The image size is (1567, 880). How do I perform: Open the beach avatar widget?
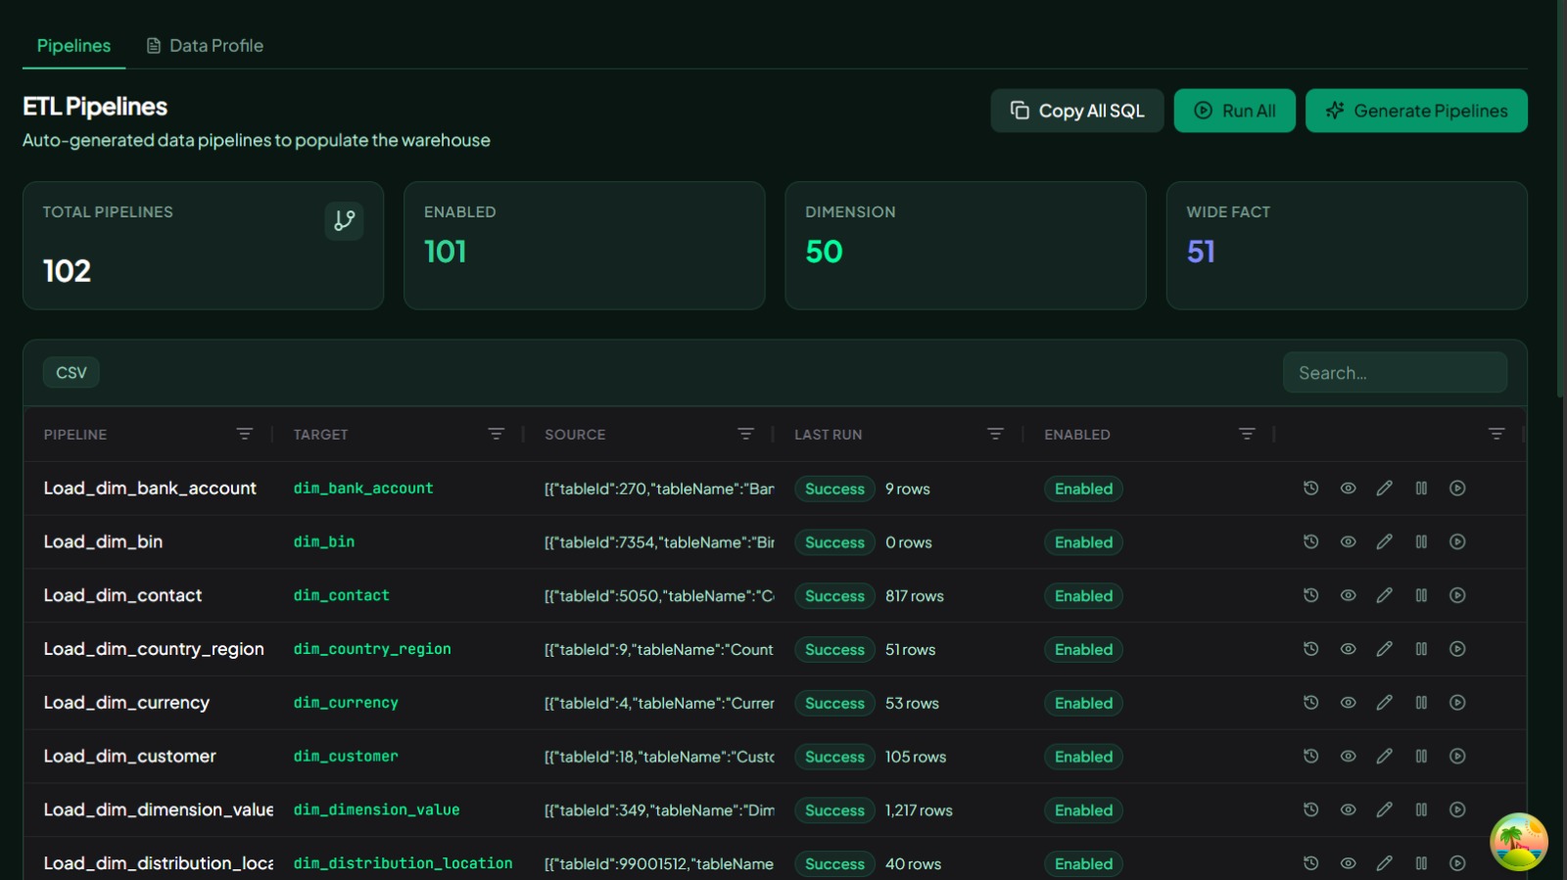click(1518, 842)
